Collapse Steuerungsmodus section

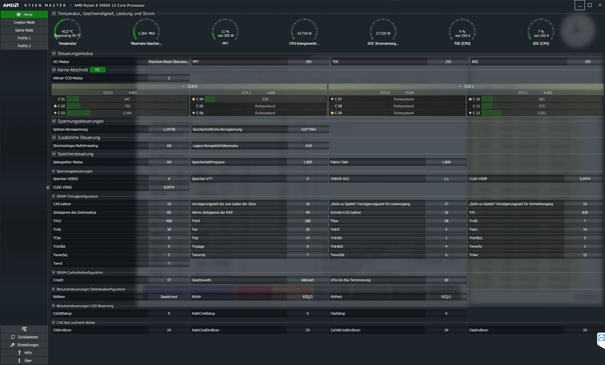[54, 53]
